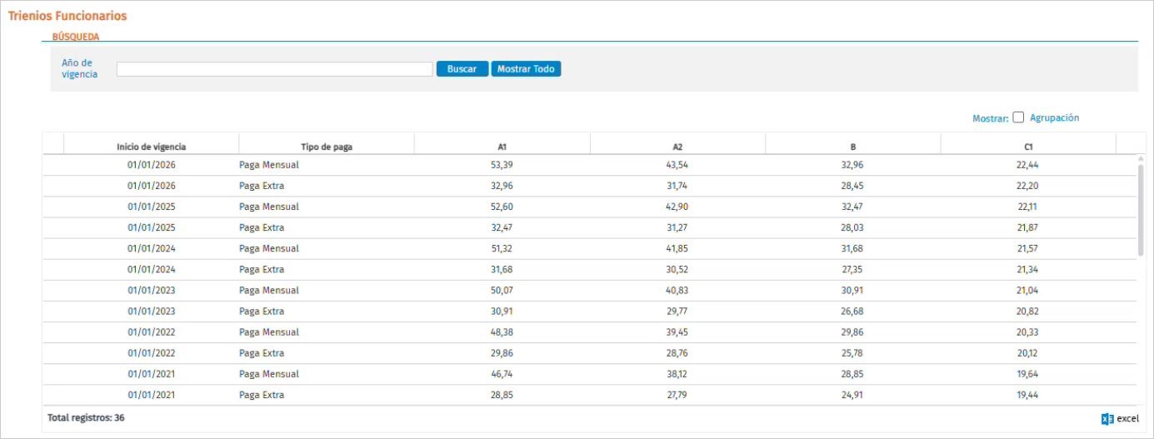The image size is (1154, 439).
Task: Click the BÚSQUEDA section heading
Action: pos(76,37)
